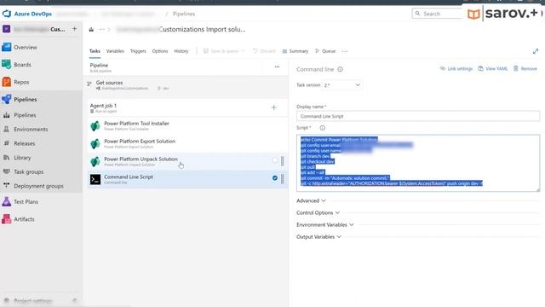The width and height of the screenshot is (545, 307).
Task: Click the Power Platform Unpack Solution icon
Action: tap(95, 161)
